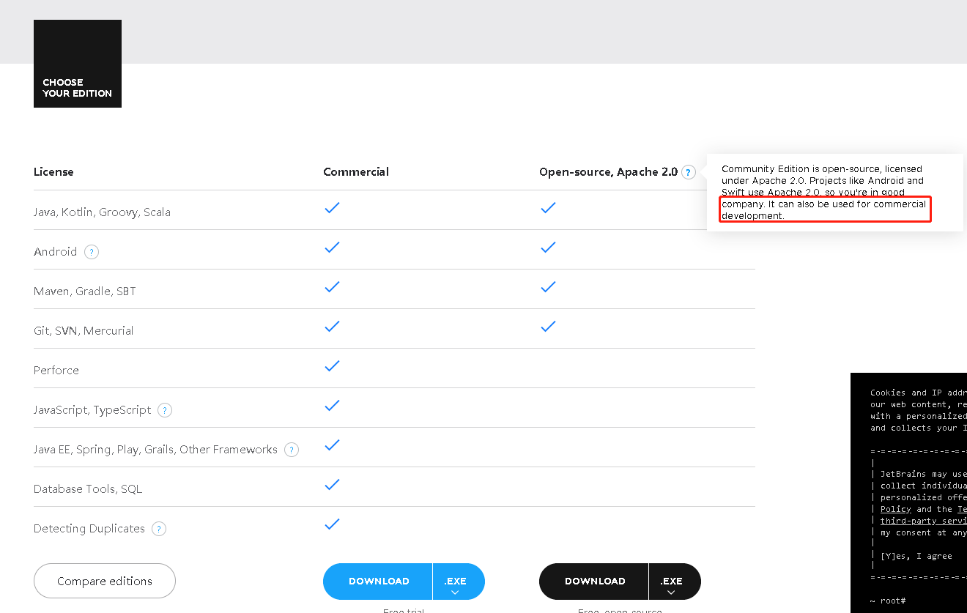
Task: Click the help icon next to Apache 2.0
Action: tap(688, 172)
